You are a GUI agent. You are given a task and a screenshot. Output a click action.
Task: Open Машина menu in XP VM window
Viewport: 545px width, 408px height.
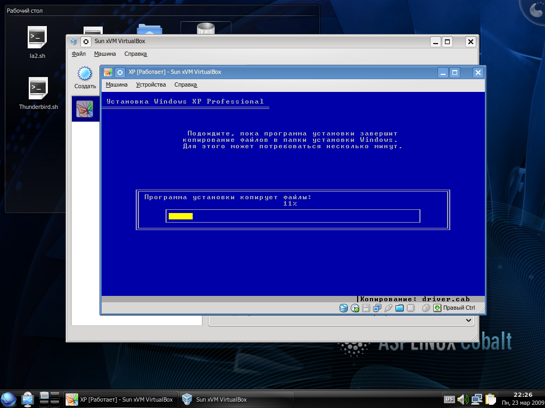(x=117, y=84)
